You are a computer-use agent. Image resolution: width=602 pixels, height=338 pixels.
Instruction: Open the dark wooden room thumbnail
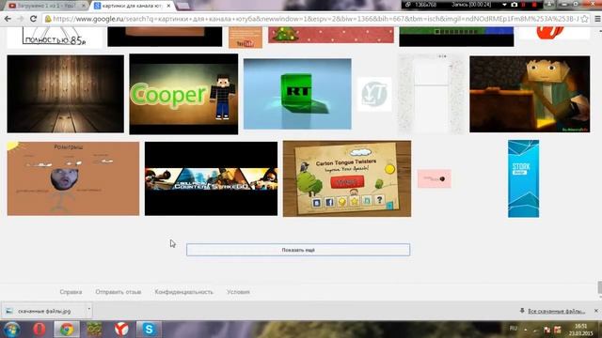coord(66,94)
